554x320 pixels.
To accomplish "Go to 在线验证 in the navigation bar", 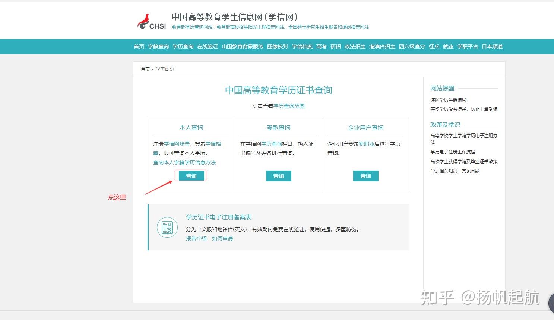I will [x=208, y=46].
